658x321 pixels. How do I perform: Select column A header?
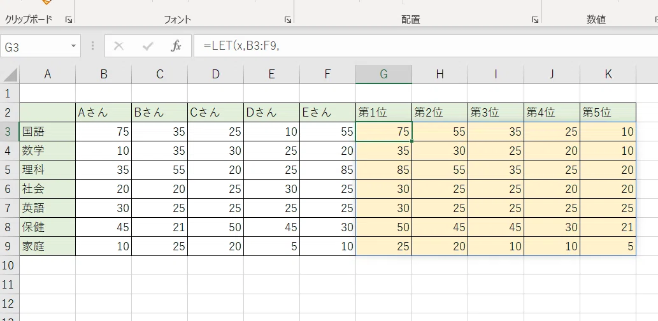coord(47,75)
